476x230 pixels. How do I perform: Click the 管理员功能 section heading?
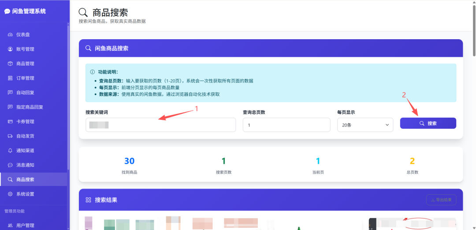[15, 211]
